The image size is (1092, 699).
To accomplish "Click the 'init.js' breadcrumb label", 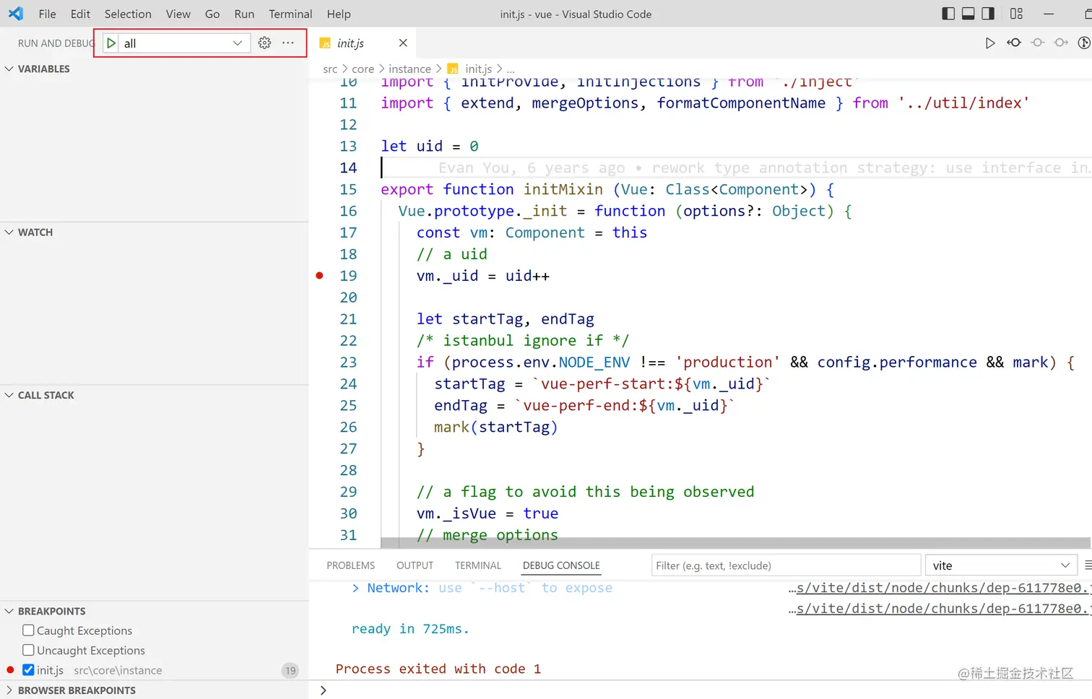I will coord(478,69).
